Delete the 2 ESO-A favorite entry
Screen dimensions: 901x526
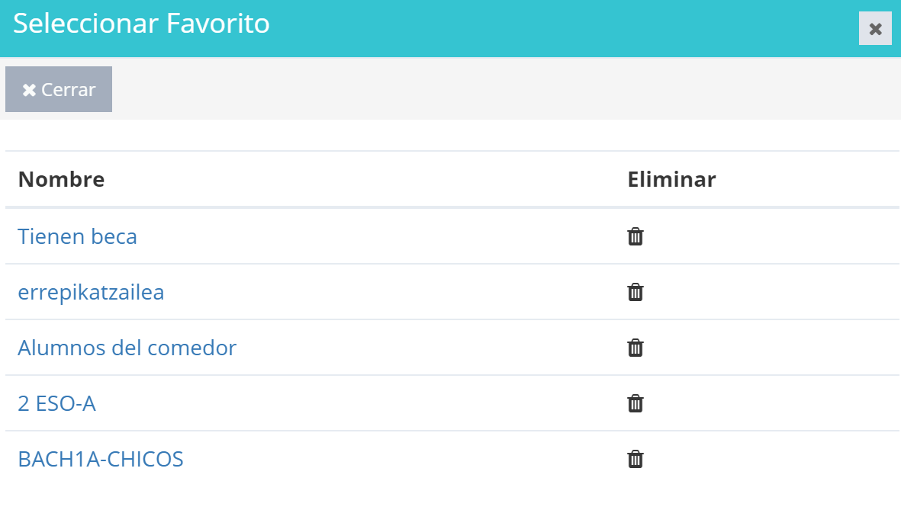click(635, 404)
